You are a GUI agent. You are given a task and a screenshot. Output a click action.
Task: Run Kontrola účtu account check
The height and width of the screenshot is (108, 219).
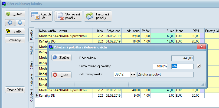coord(41,16)
